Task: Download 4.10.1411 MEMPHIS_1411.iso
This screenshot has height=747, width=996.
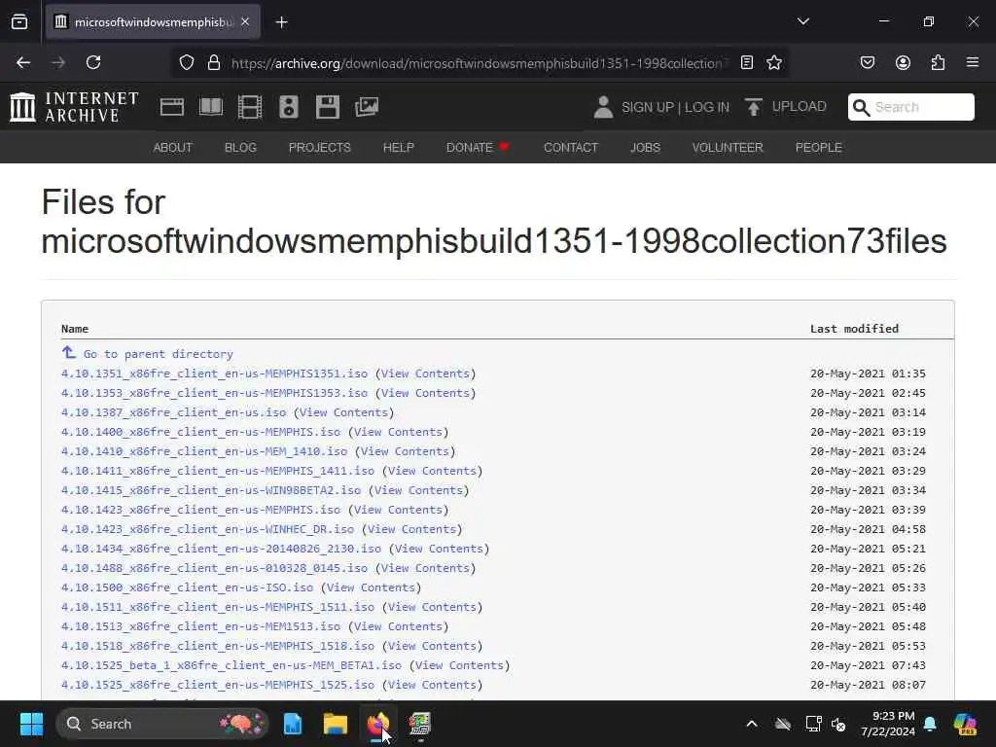Action: (x=217, y=471)
